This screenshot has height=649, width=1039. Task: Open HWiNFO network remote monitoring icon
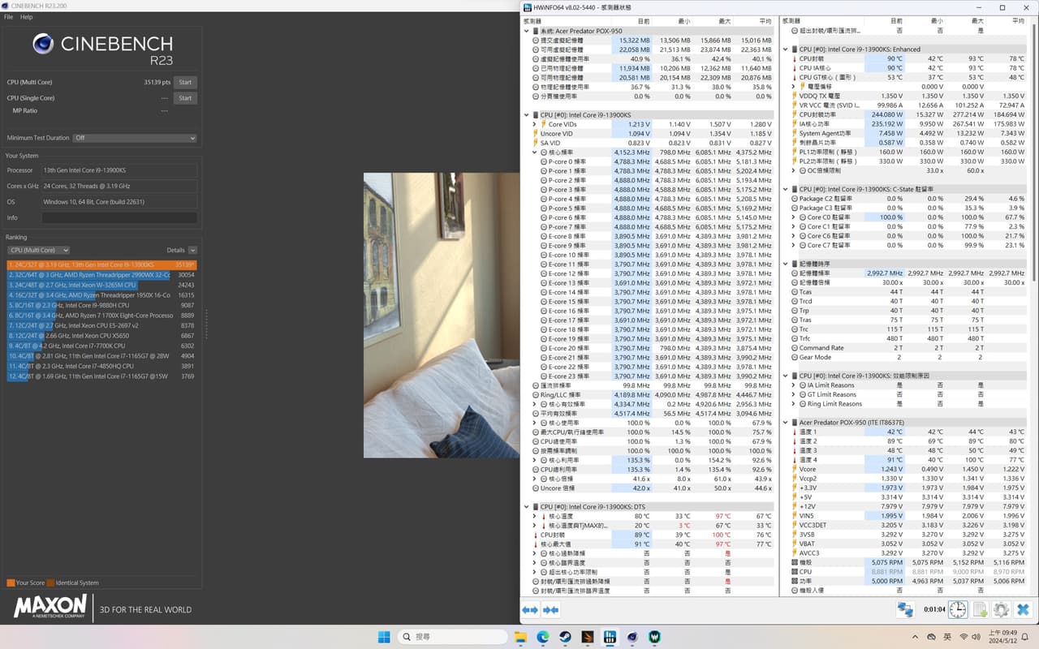(x=904, y=609)
